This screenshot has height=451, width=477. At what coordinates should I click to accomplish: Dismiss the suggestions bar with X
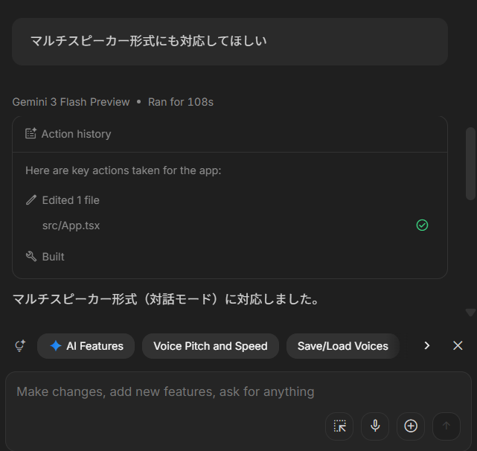[458, 345]
